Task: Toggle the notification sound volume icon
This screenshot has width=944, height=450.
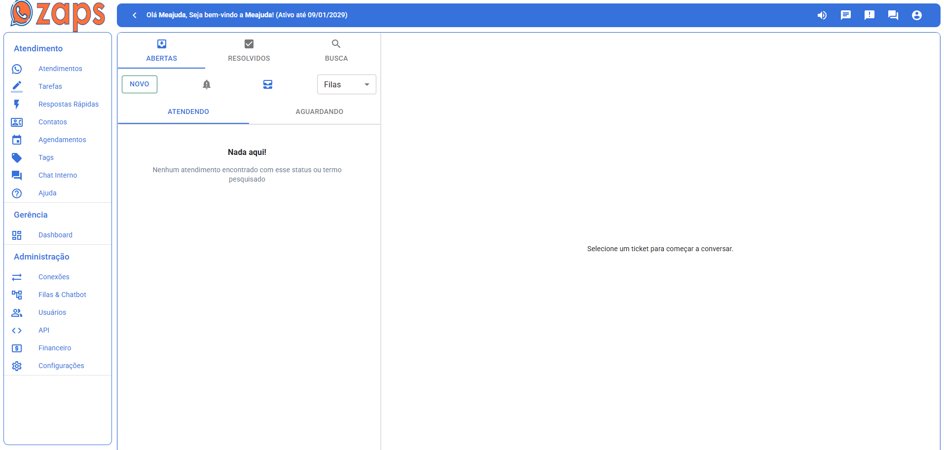Action: tap(822, 15)
